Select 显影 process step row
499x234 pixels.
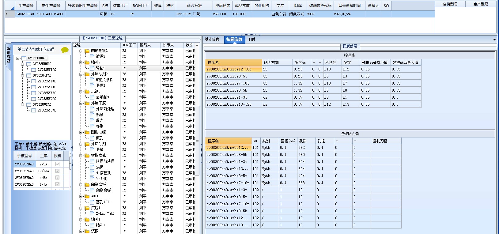134,126
